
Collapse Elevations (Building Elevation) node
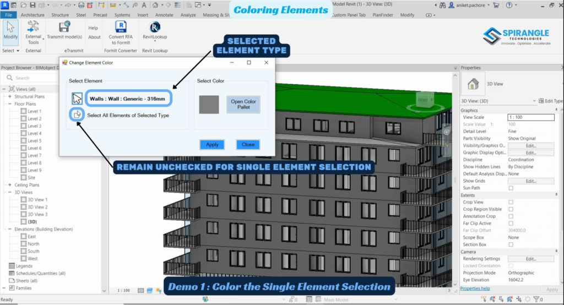10,229
